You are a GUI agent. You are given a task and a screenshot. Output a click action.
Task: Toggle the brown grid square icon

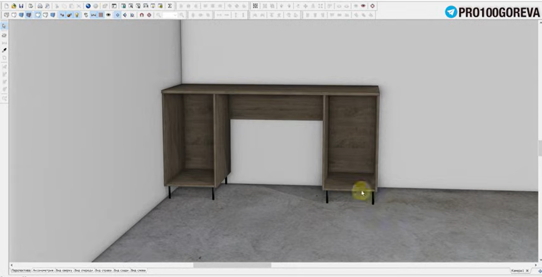pyautogui.click(x=101, y=15)
